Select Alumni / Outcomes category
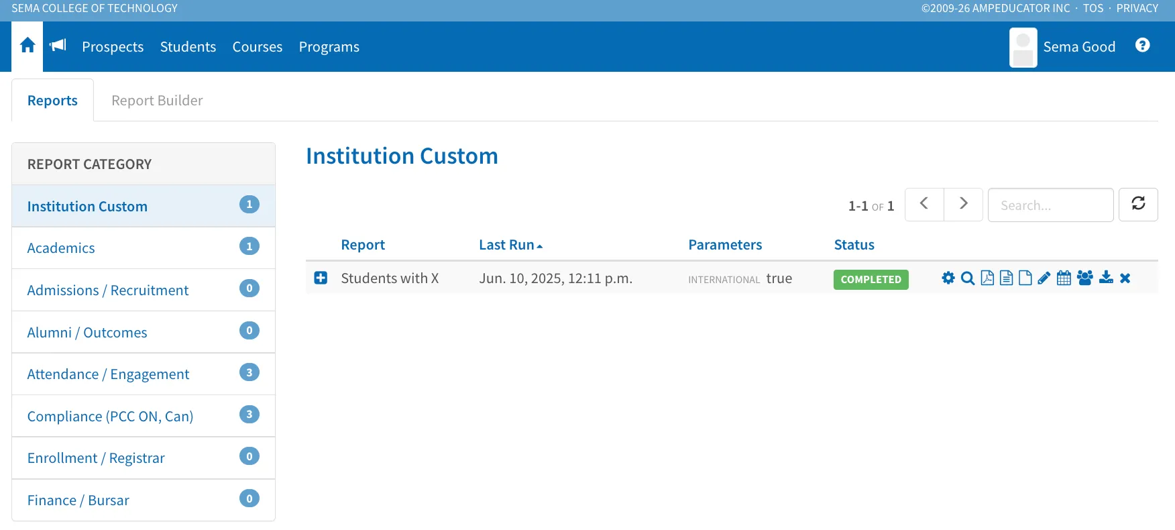Viewport: 1175px width, 530px height. [144, 332]
